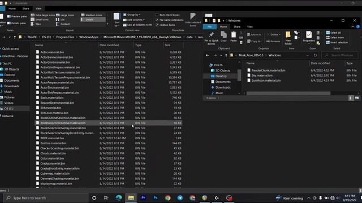The height and width of the screenshot is (203, 362).
Task: Create a New folder in Windows window
Action: pyautogui.click(x=288, y=38)
